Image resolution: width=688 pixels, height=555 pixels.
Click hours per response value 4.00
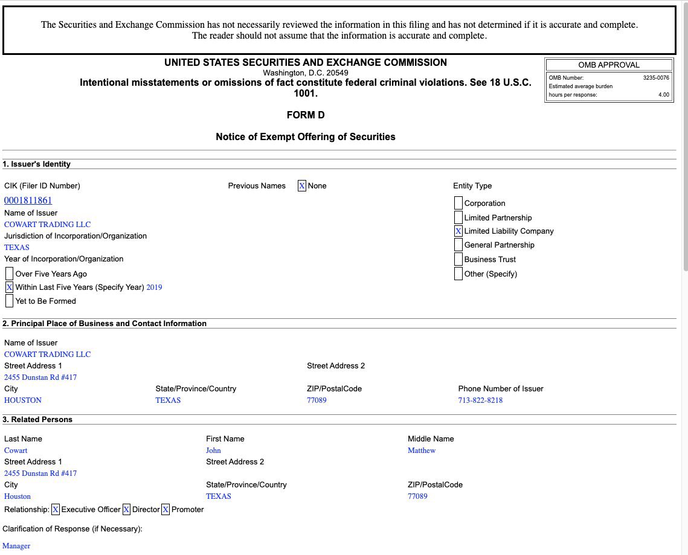(x=663, y=95)
